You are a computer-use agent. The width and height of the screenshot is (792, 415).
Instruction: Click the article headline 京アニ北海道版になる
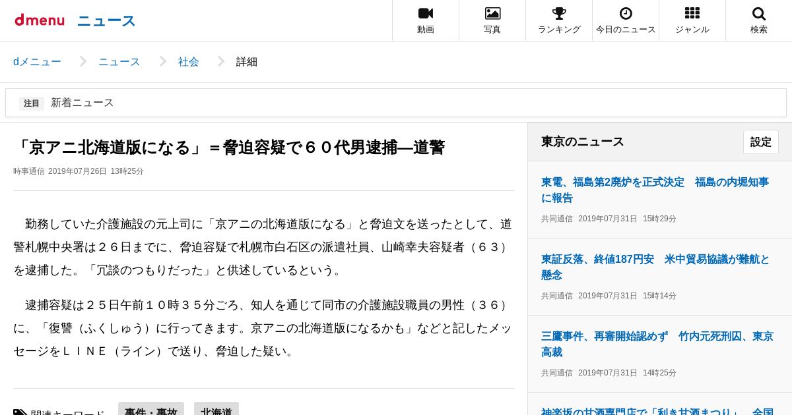pos(229,148)
